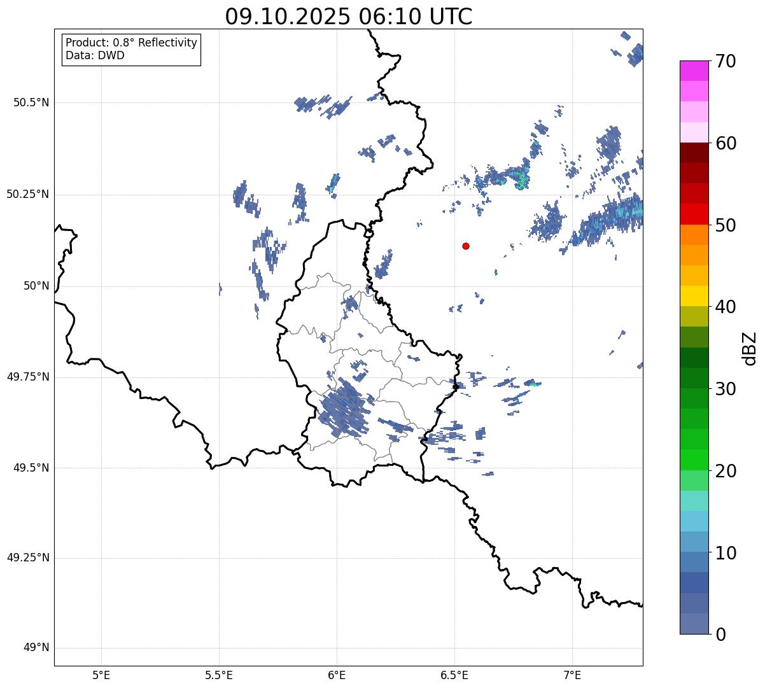
Task: Pick the red 50 dBZ colorbar band
Action: point(694,214)
